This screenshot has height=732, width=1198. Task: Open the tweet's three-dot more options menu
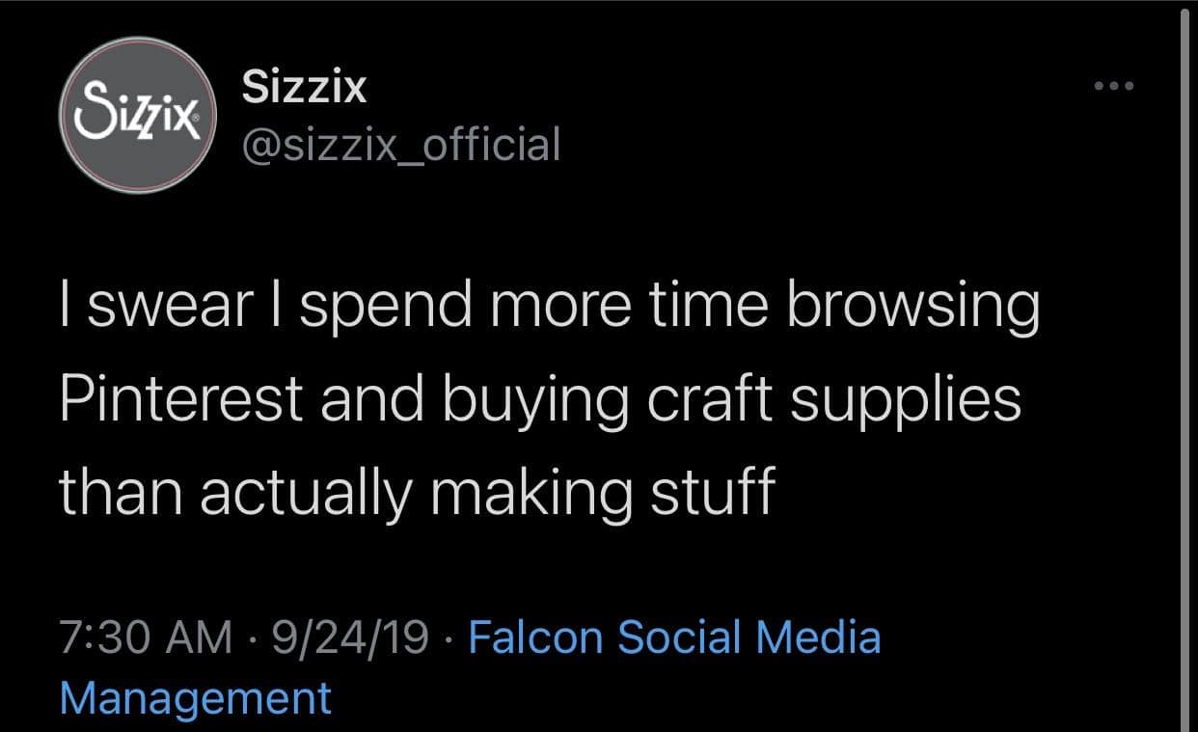1115,87
